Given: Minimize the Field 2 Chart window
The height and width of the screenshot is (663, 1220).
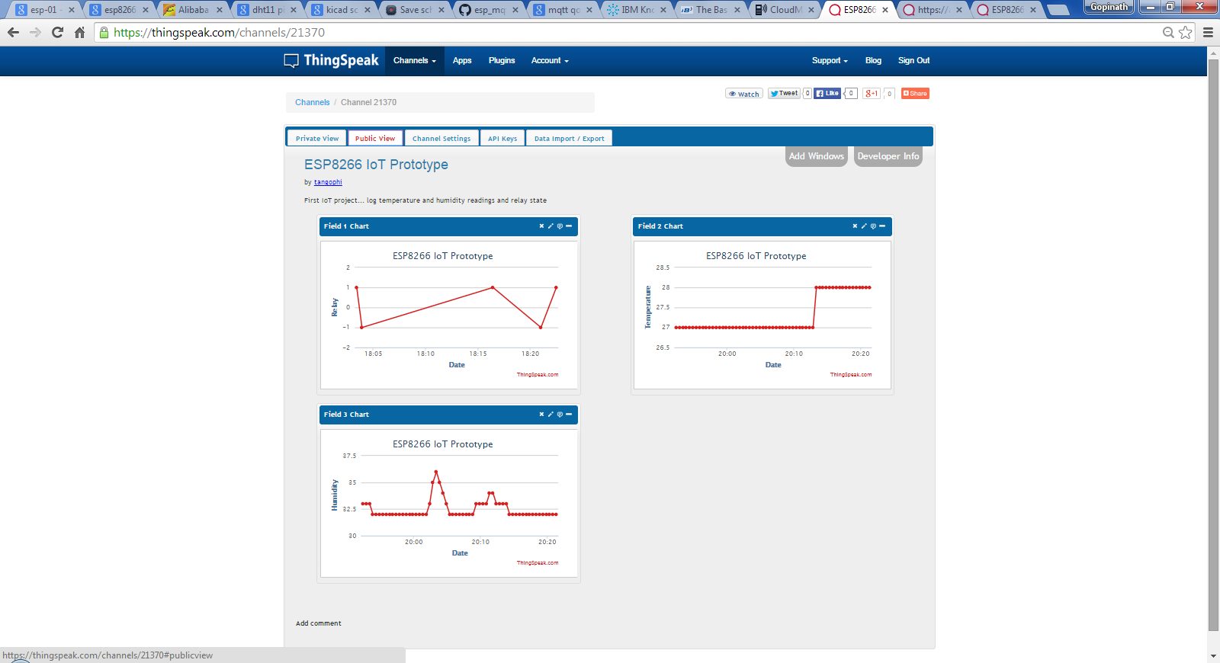Looking at the screenshot, I should click(x=882, y=226).
